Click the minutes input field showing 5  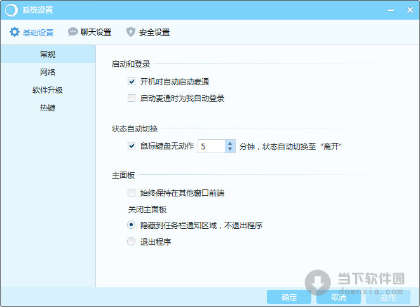[212, 146]
